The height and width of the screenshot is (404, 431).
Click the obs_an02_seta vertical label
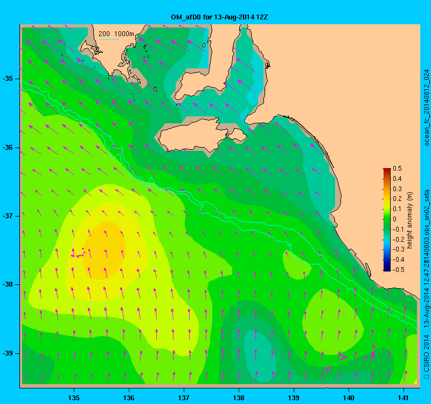(x=426, y=212)
